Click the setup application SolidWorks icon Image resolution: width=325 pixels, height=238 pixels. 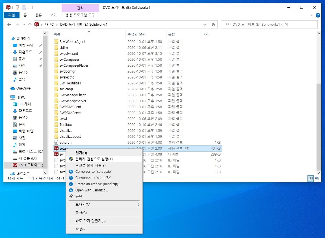click(56, 148)
